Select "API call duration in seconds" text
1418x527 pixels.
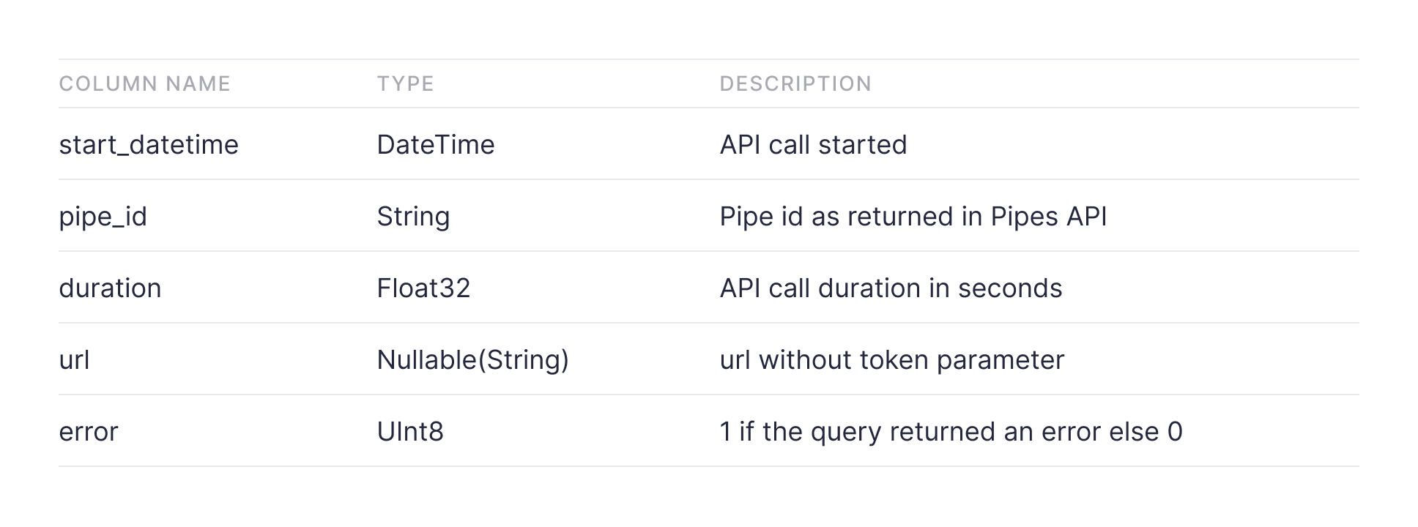coord(891,288)
